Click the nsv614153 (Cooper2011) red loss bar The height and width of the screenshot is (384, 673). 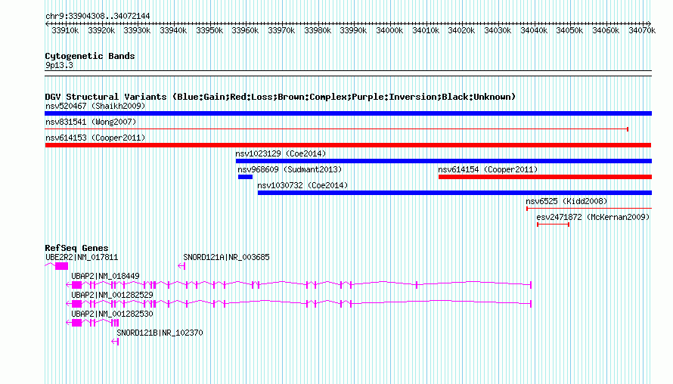pos(348,145)
